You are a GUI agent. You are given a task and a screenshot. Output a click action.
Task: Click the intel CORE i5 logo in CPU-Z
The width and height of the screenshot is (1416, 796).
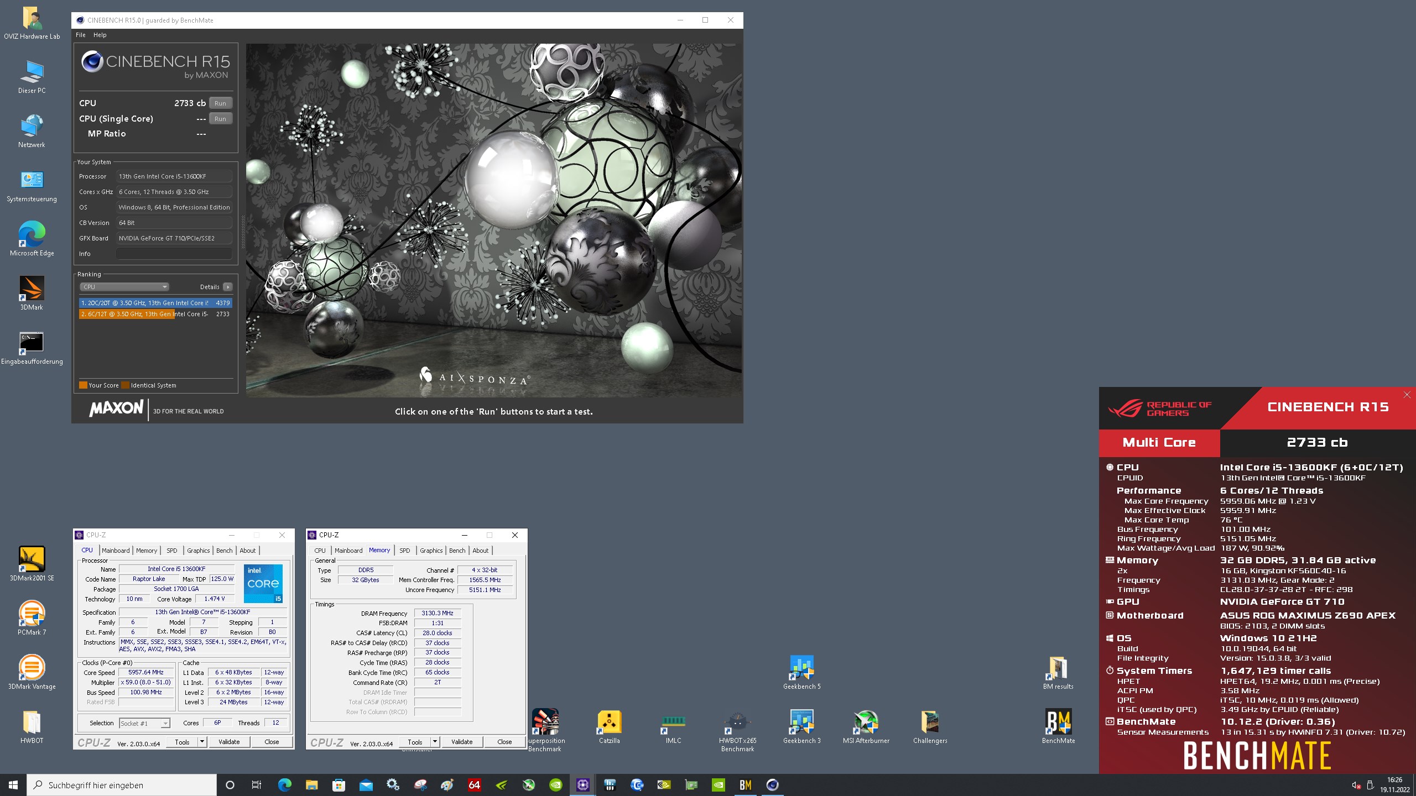coord(263,583)
